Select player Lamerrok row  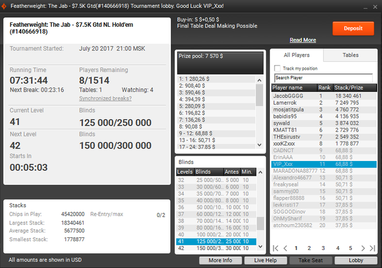[324, 103]
